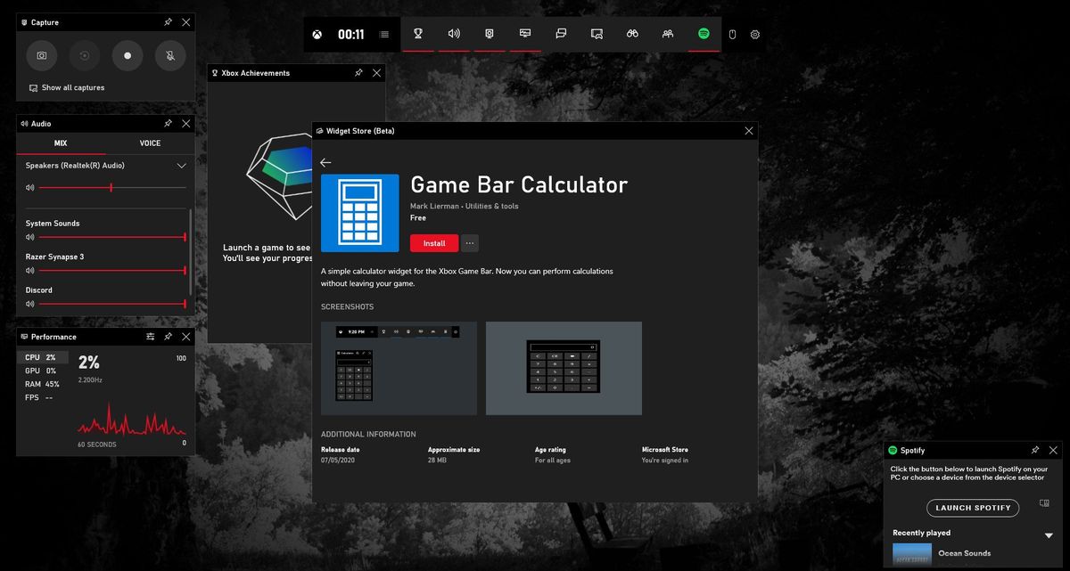Open the Xbox Achievements widget from the toolbar

(417, 34)
